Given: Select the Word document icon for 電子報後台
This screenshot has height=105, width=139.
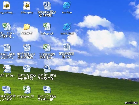Looking at the screenshot, I should (x=27, y=48).
